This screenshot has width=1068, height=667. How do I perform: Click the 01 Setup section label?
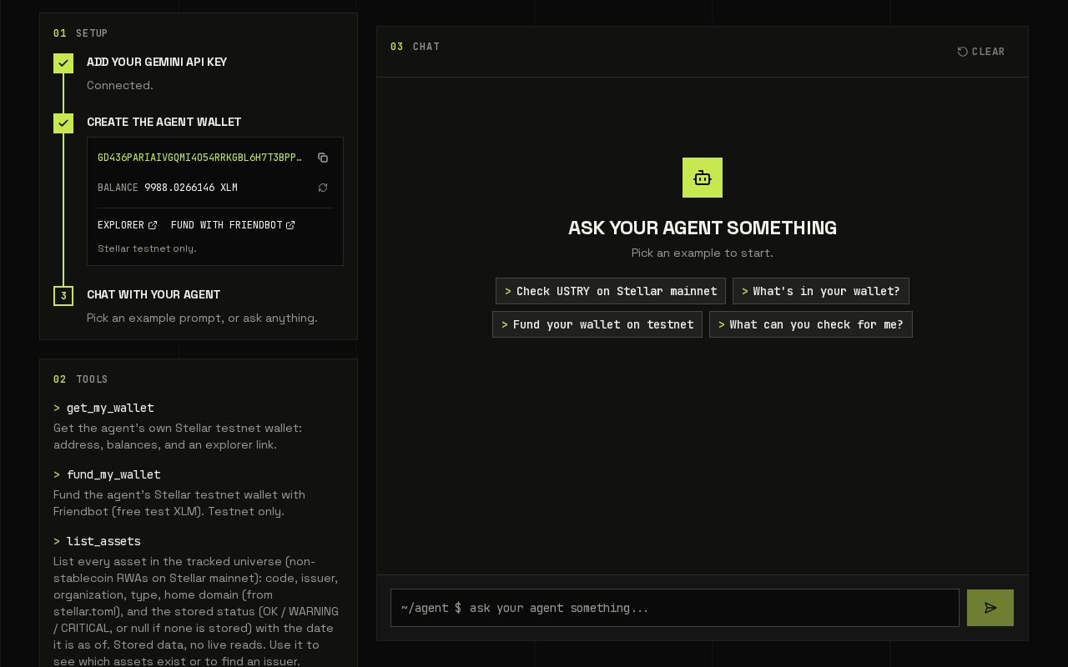click(81, 33)
